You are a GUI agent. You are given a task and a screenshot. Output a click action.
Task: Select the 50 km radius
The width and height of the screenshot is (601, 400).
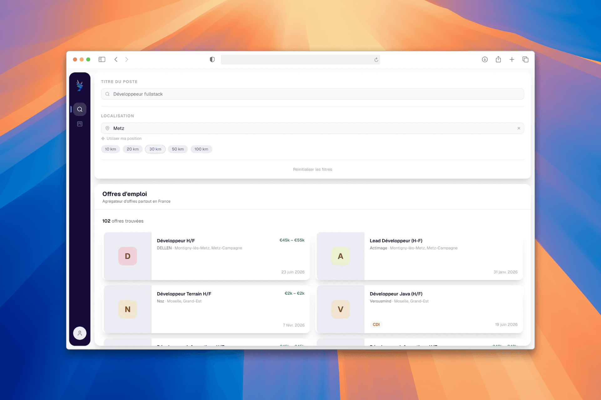click(178, 149)
